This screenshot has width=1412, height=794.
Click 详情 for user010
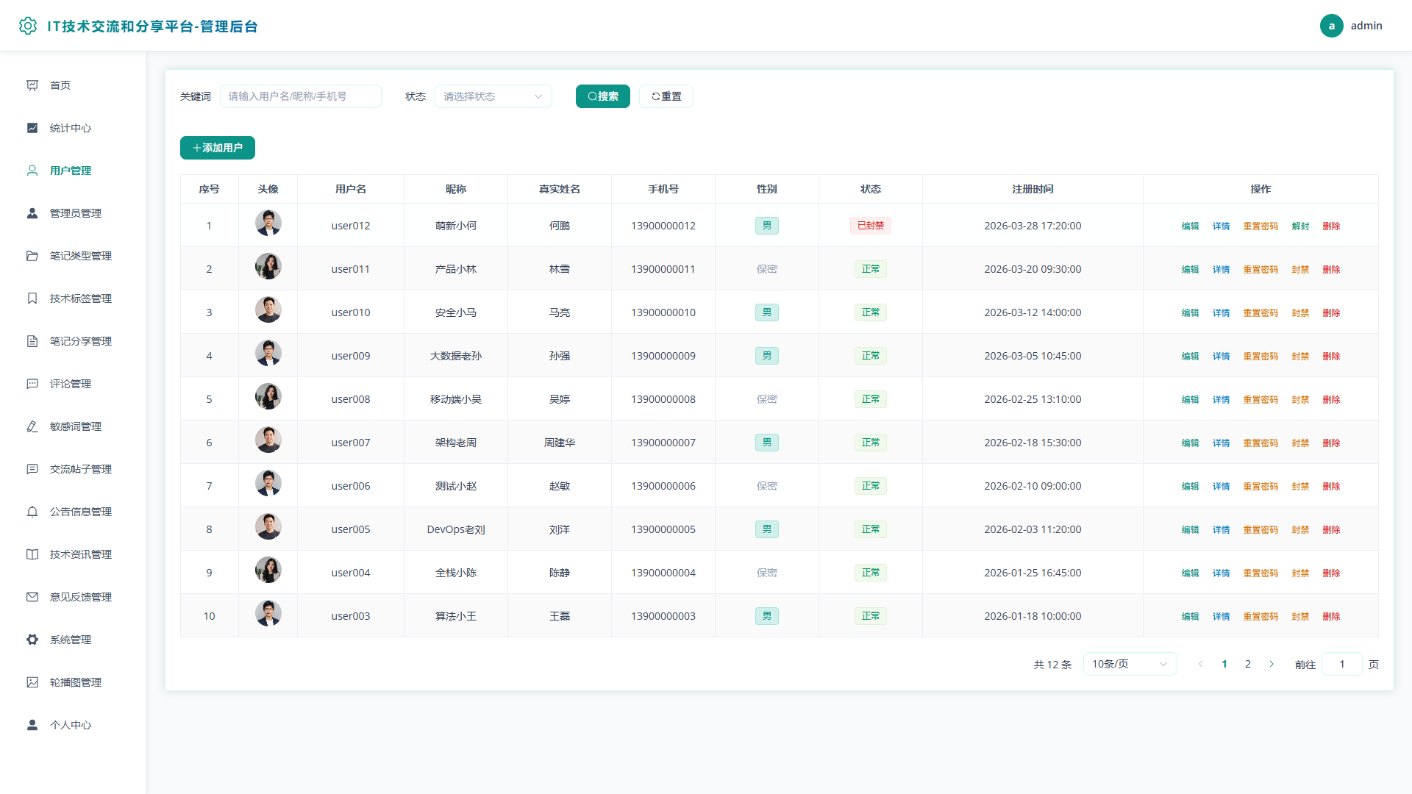point(1221,312)
